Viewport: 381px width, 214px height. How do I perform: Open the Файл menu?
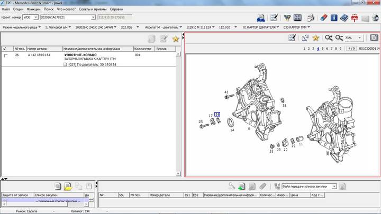5,9
